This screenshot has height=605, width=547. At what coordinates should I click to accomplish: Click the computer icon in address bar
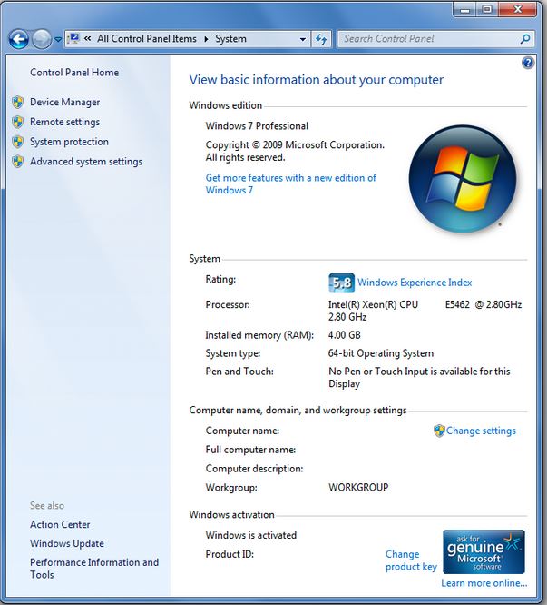[x=73, y=38]
